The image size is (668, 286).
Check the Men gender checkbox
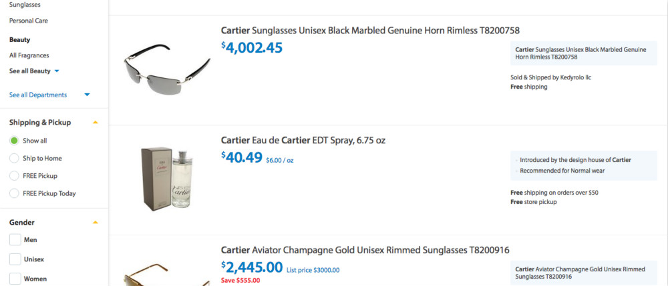pyautogui.click(x=15, y=240)
